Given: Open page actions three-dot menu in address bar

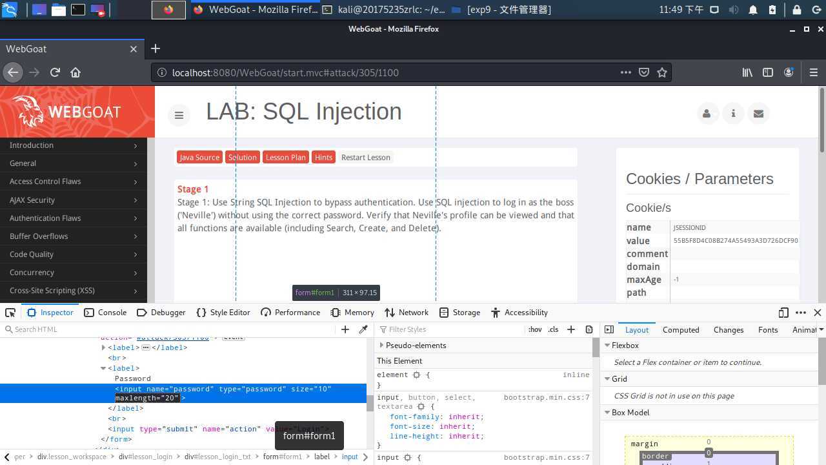Looking at the screenshot, I should 625,72.
